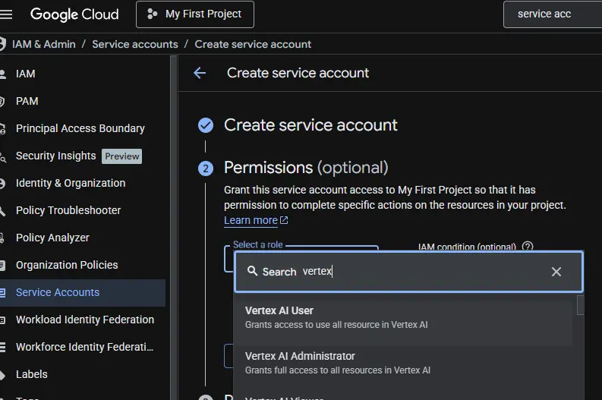Focus the top search box with "service acc"
Image resolution: width=602 pixels, height=400 pixels.
click(x=553, y=14)
